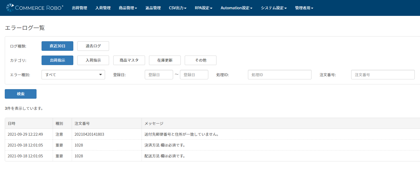Select the その他 category
The width and height of the screenshot is (420, 173).
pyautogui.click(x=201, y=60)
